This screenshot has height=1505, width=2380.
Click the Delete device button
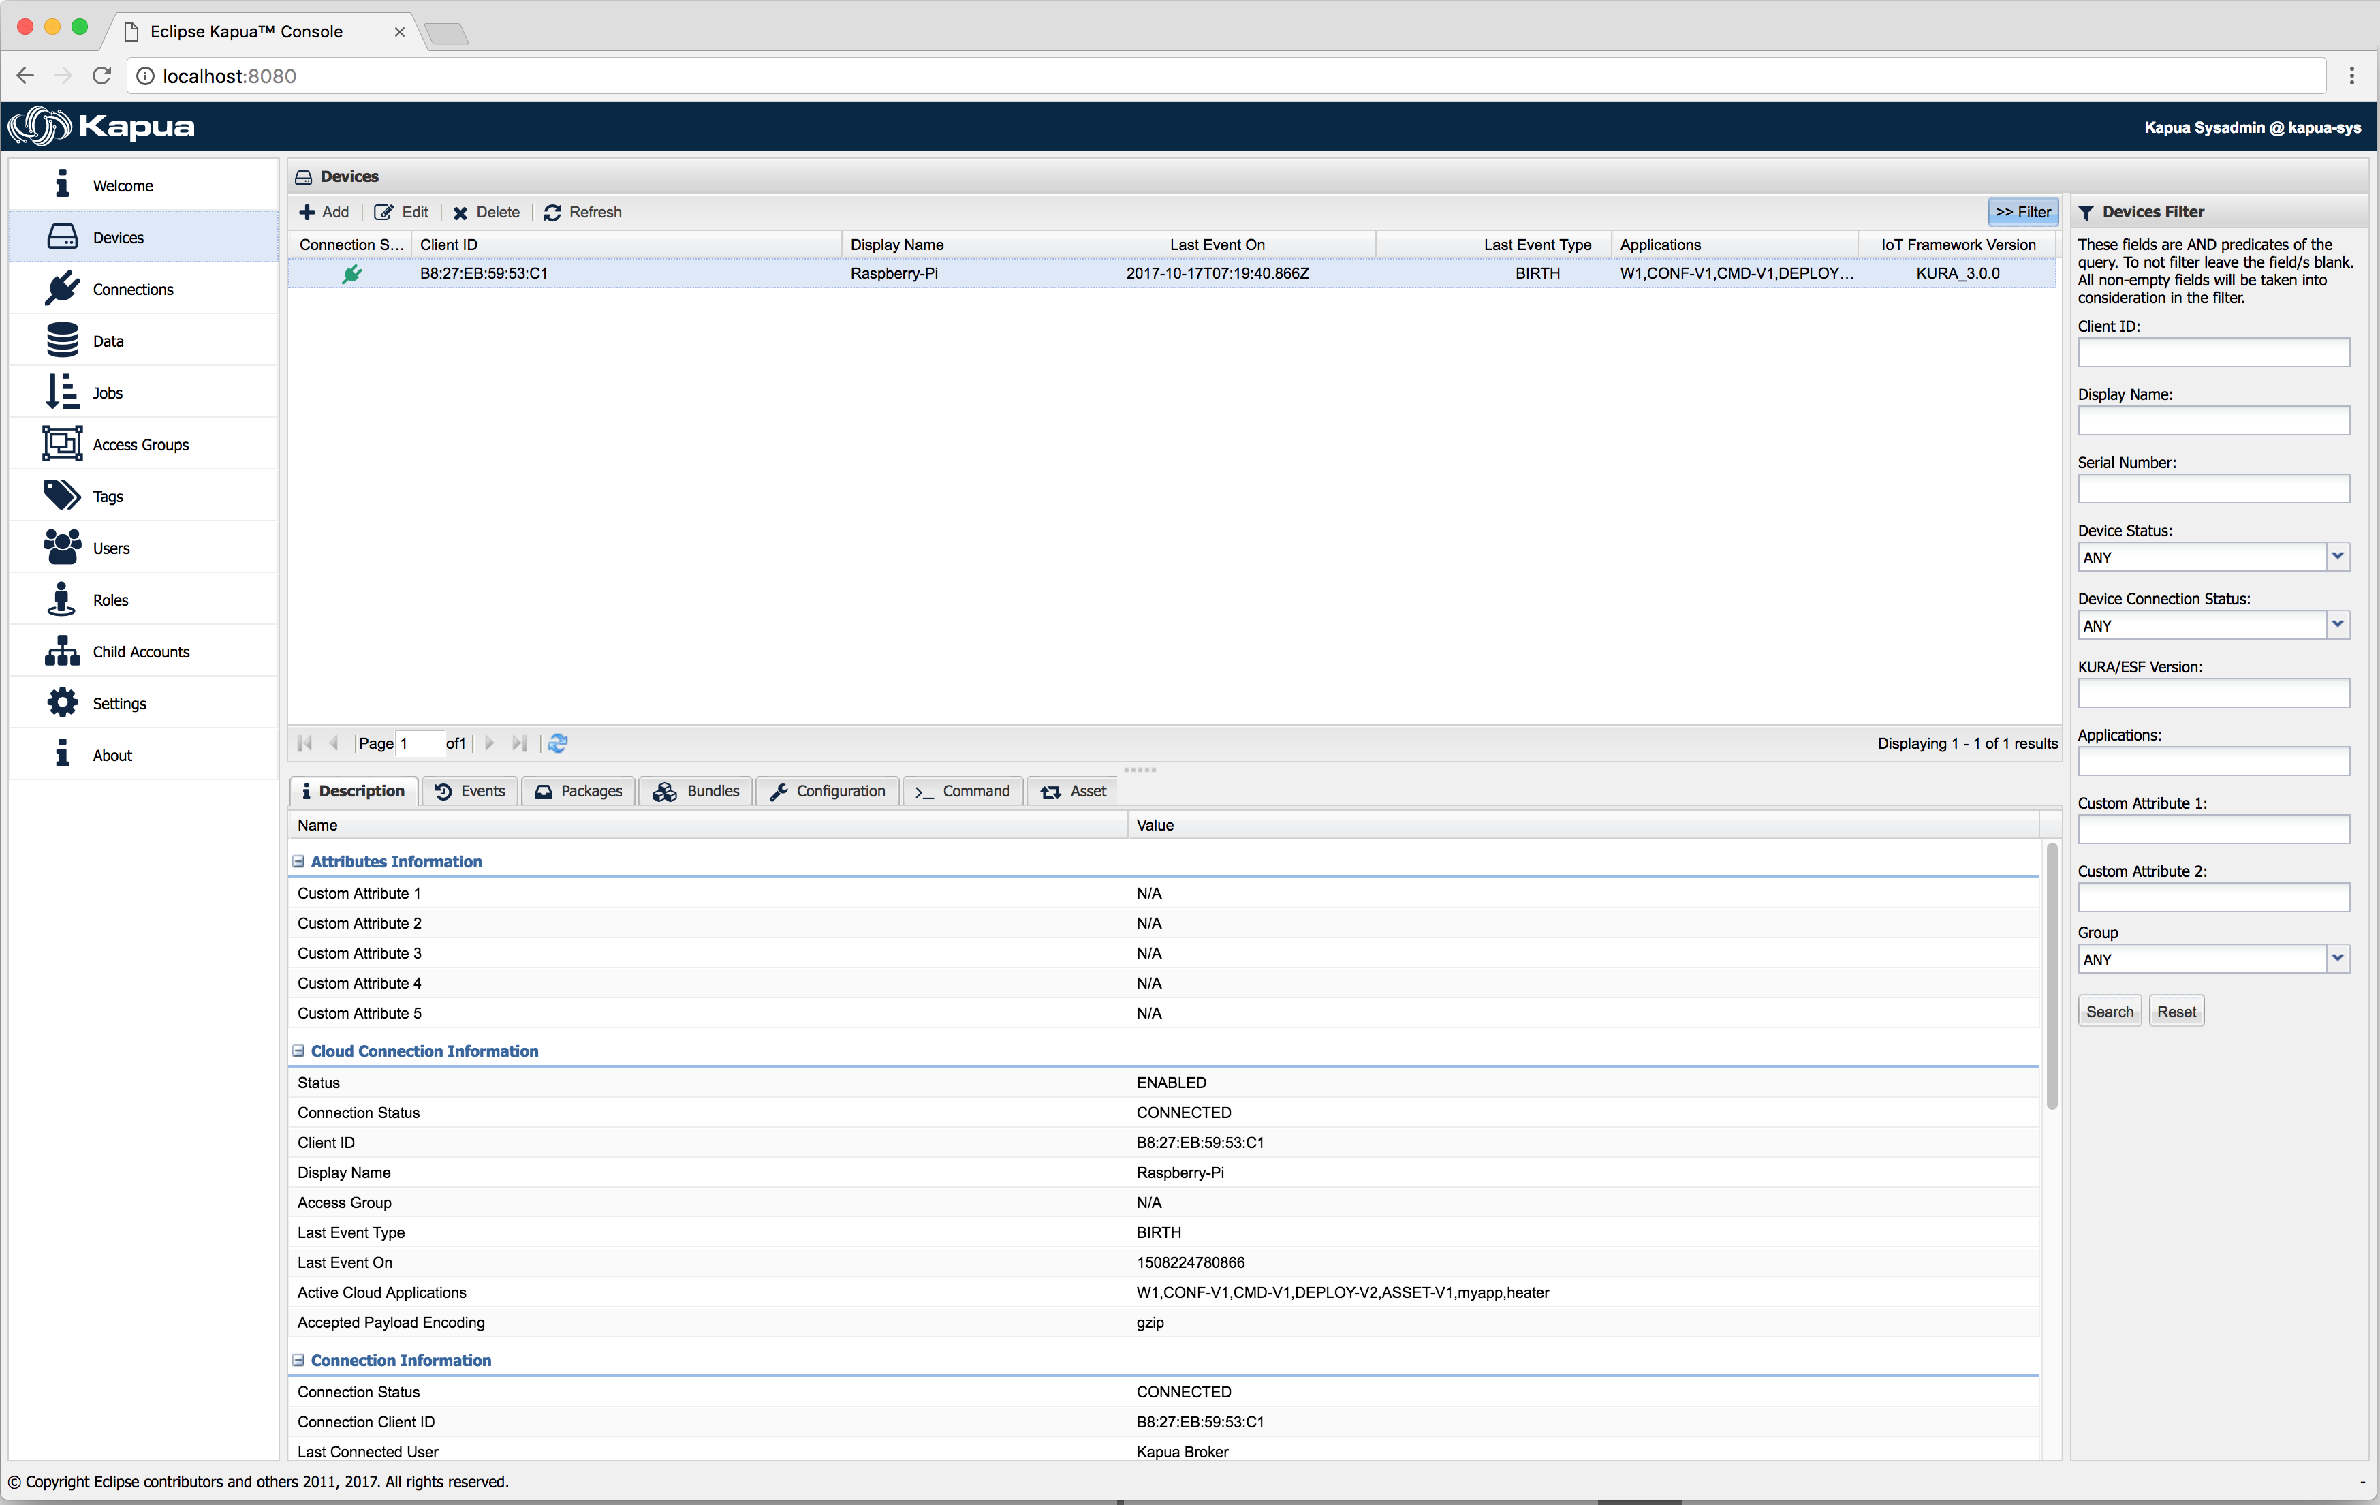pyautogui.click(x=486, y=213)
